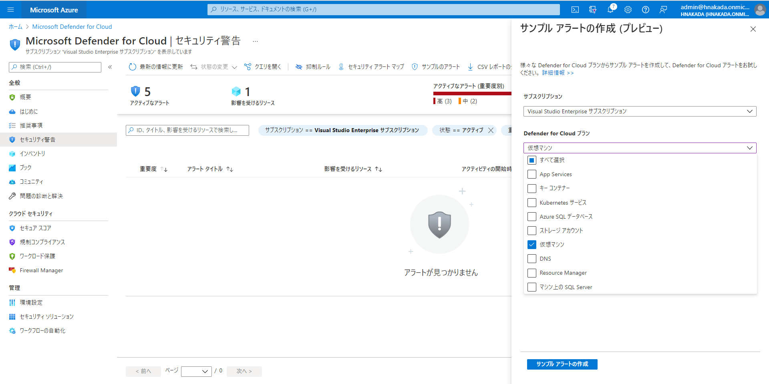Open portal settings gear
The image size is (769, 384).
628,10
